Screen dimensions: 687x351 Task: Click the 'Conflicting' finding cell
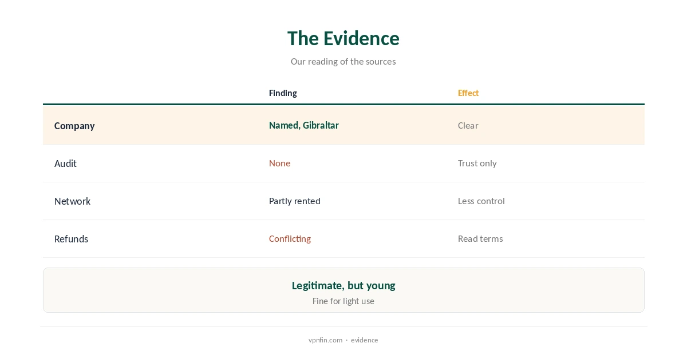[x=290, y=238]
